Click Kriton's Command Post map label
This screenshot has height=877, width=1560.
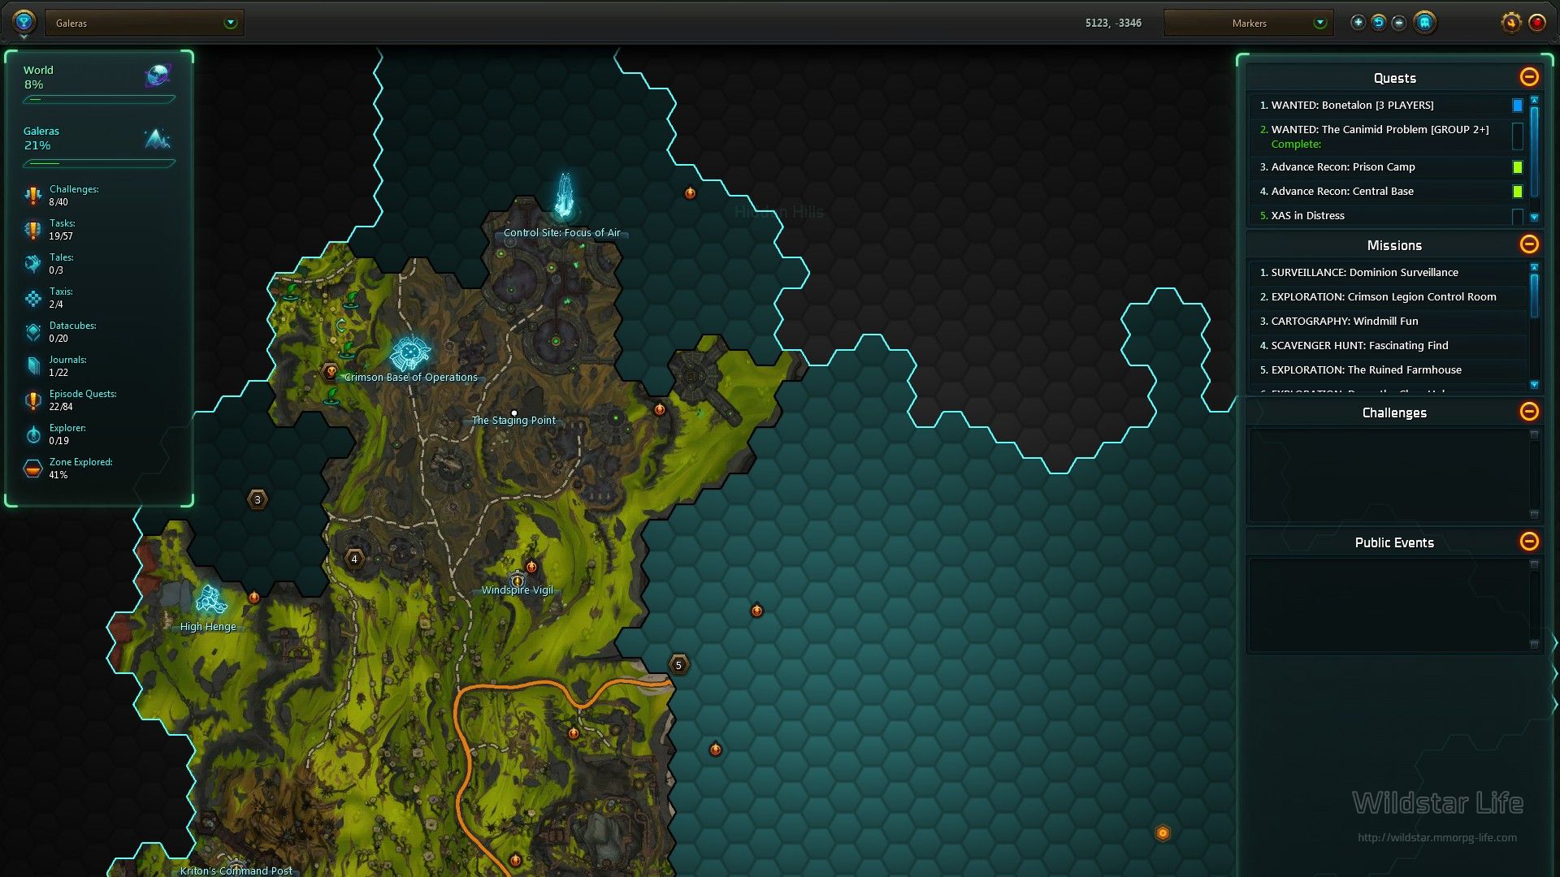(236, 871)
